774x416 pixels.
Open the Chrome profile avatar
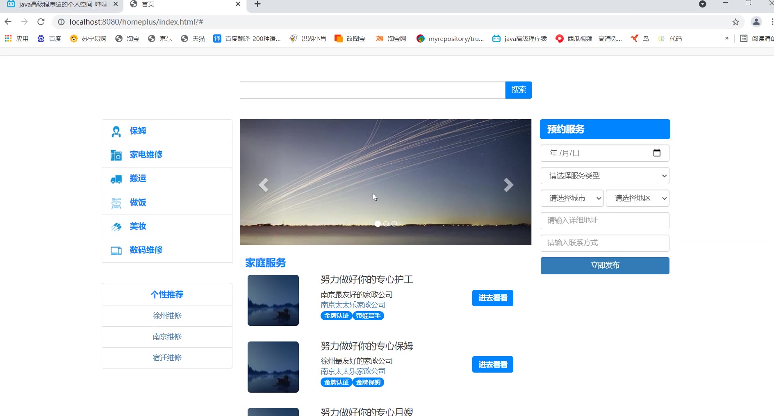(756, 22)
